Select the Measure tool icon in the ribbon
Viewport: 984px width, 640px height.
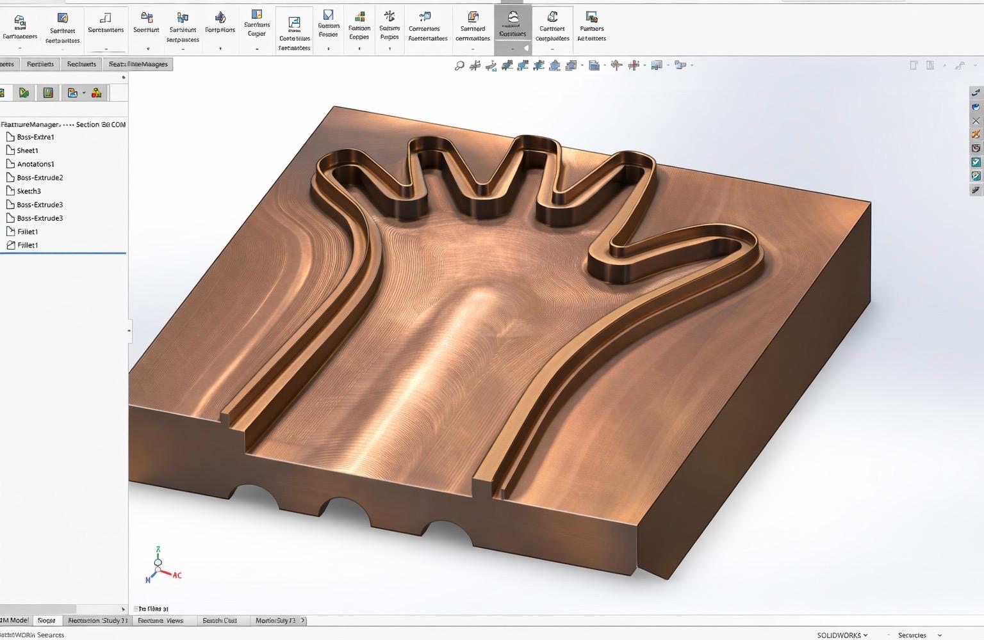tap(389, 26)
